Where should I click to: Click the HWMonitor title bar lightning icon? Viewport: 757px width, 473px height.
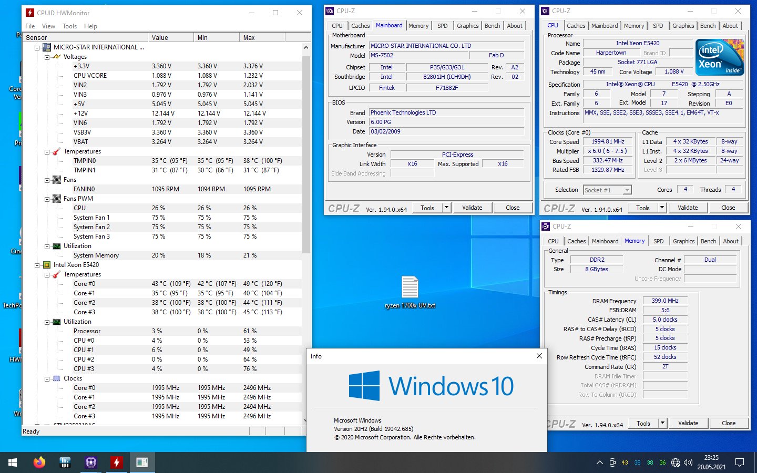(30, 13)
